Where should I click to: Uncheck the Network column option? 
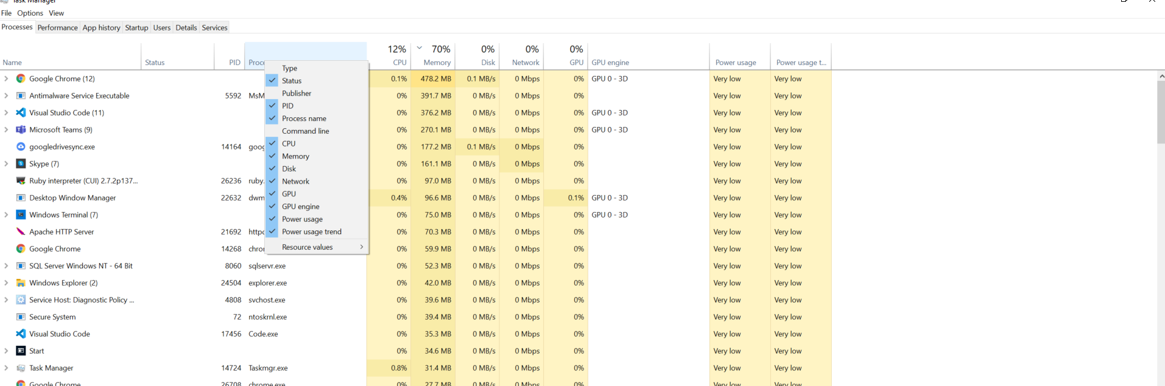pyautogui.click(x=317, y=181)
